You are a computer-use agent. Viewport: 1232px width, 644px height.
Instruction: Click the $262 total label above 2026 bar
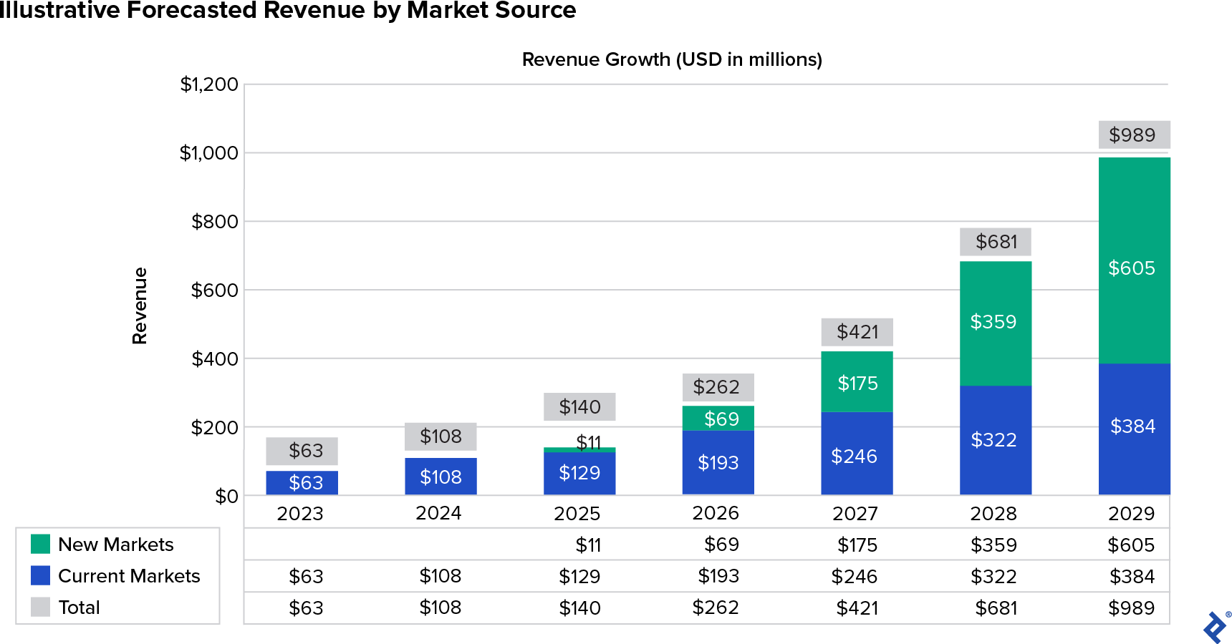coord(718,387)
